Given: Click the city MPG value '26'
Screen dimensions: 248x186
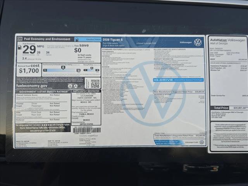Looking at the screenshot, I should click(x=39, y=52).
